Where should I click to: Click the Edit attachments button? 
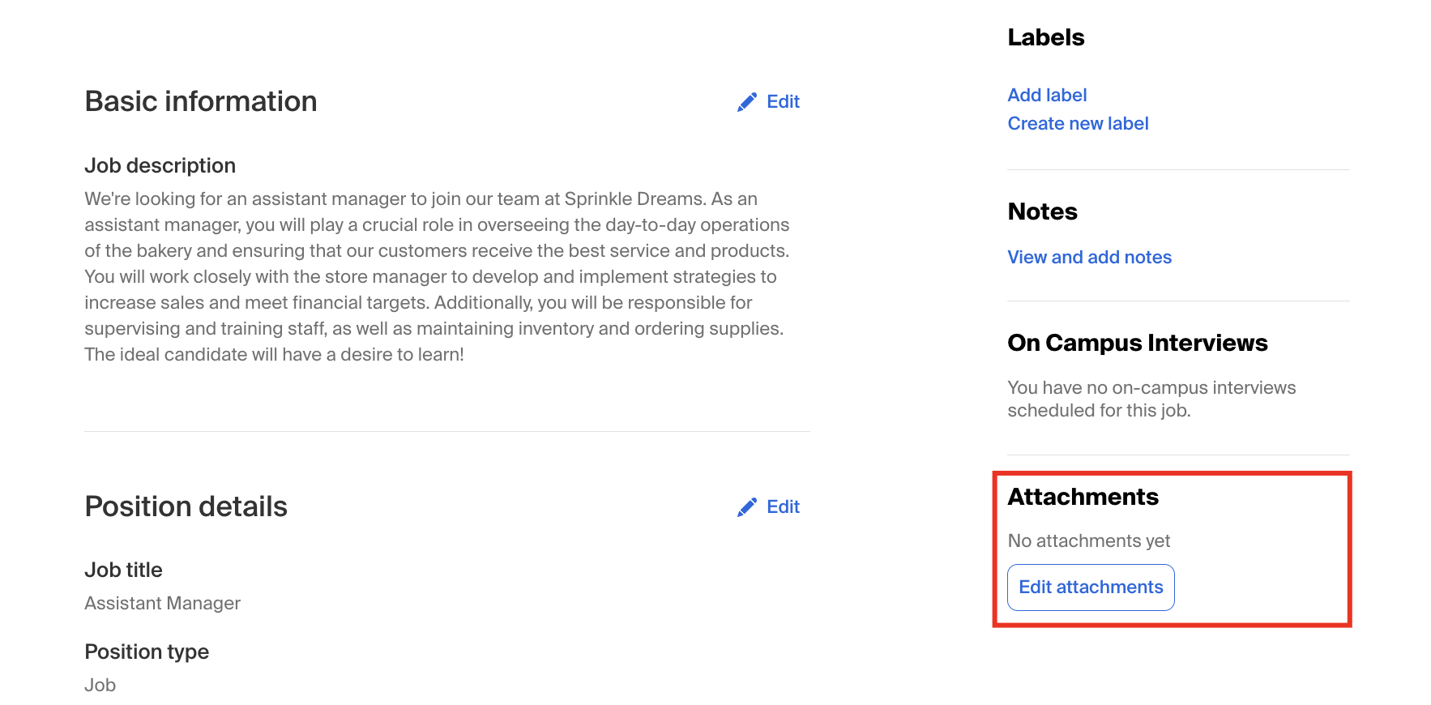point(1091,587)
